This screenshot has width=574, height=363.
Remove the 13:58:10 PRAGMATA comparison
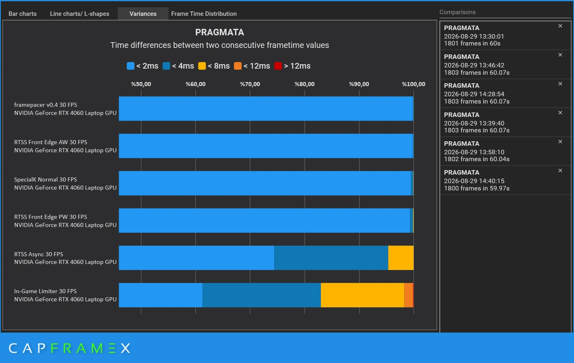[560, 142]
